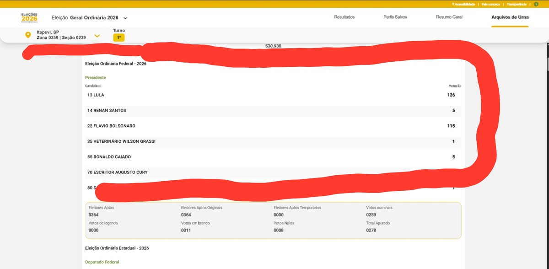Click the Votos de legenda value 0000
This screenshot has width=549, height=269.
click(x=93, y=231)
